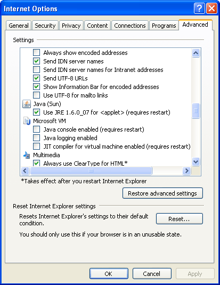Enable Always show encoded addresses
The height and width of the screenshot is (285, 220).
point(37,53)
